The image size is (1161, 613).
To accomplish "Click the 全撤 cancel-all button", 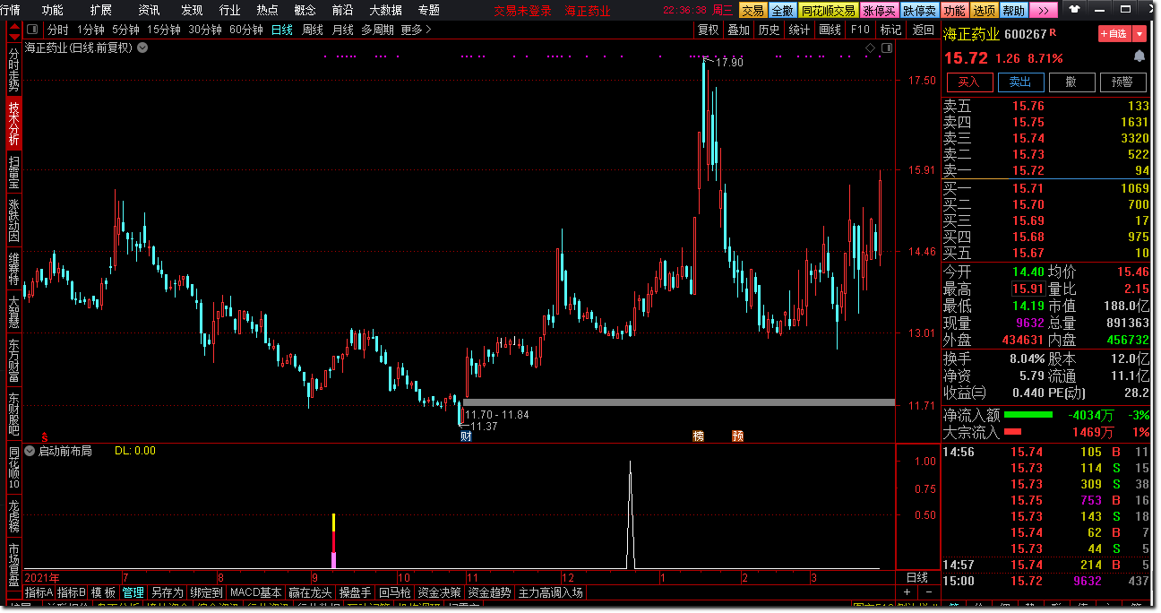I will click(782, 10).
